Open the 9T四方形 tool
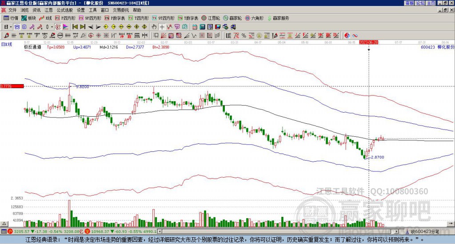This screenshot has width=455, height=244. pos(164,18)
